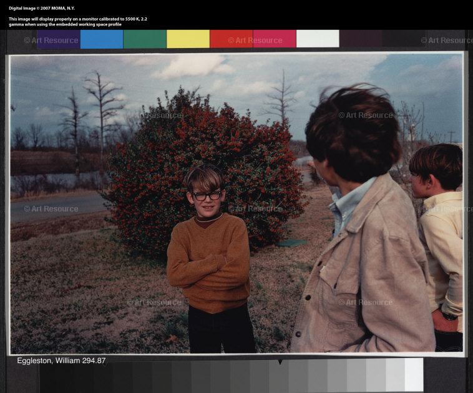Click the red color bar swatch
Image resolution: width=473 pixels, height=393 pixels.
coord(232,39)
